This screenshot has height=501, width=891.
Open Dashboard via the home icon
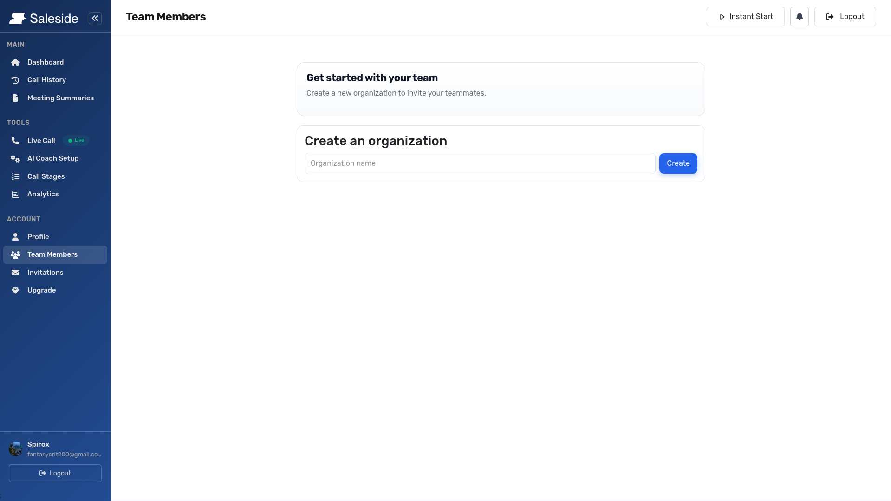pyautogui.click(x=15, y=62)
